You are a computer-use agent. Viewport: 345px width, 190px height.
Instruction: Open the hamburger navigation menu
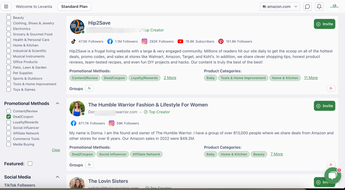pyautogui.click(x=6, y=7)
